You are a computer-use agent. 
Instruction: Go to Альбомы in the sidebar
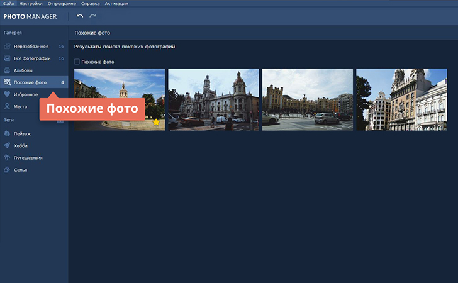[x=23, y=70]
